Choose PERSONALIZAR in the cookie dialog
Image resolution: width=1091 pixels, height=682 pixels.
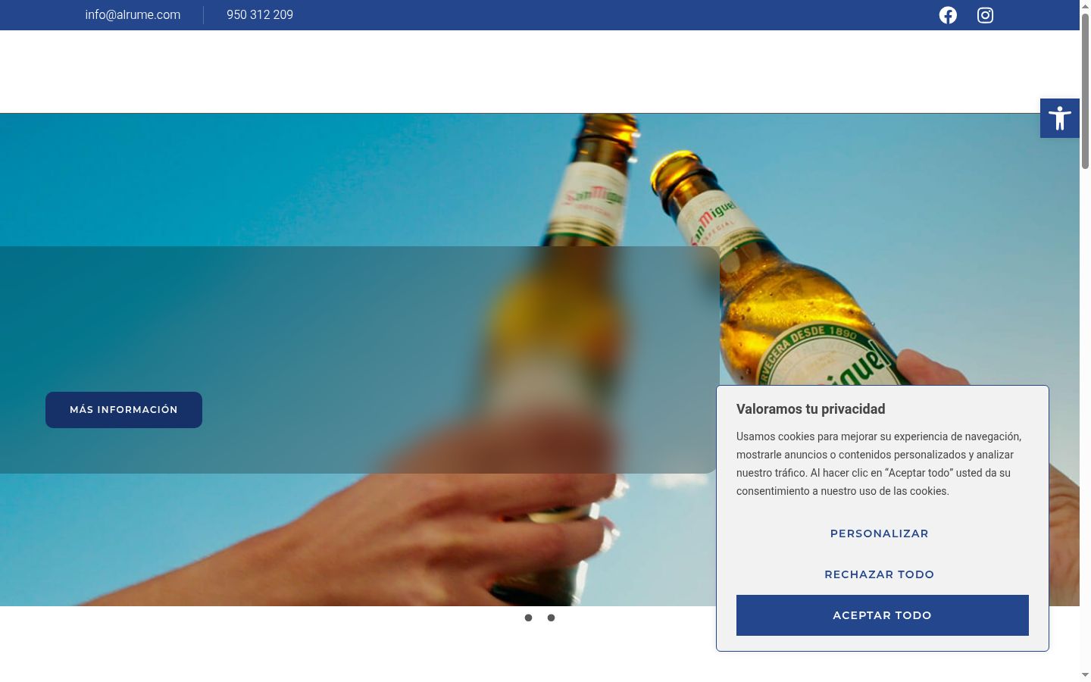click(x=880, y=533)
